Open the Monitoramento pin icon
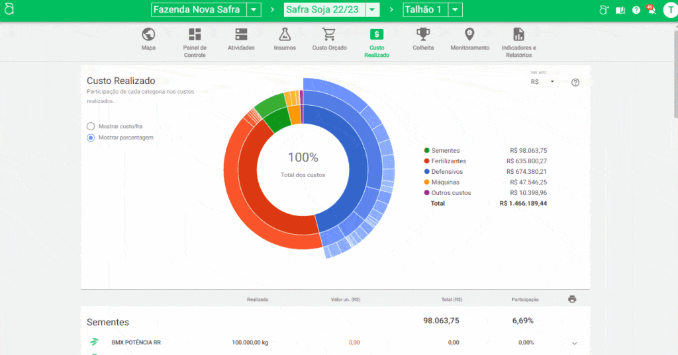The width and height of the screenshot is (678, 355). [x=469, y=34]
